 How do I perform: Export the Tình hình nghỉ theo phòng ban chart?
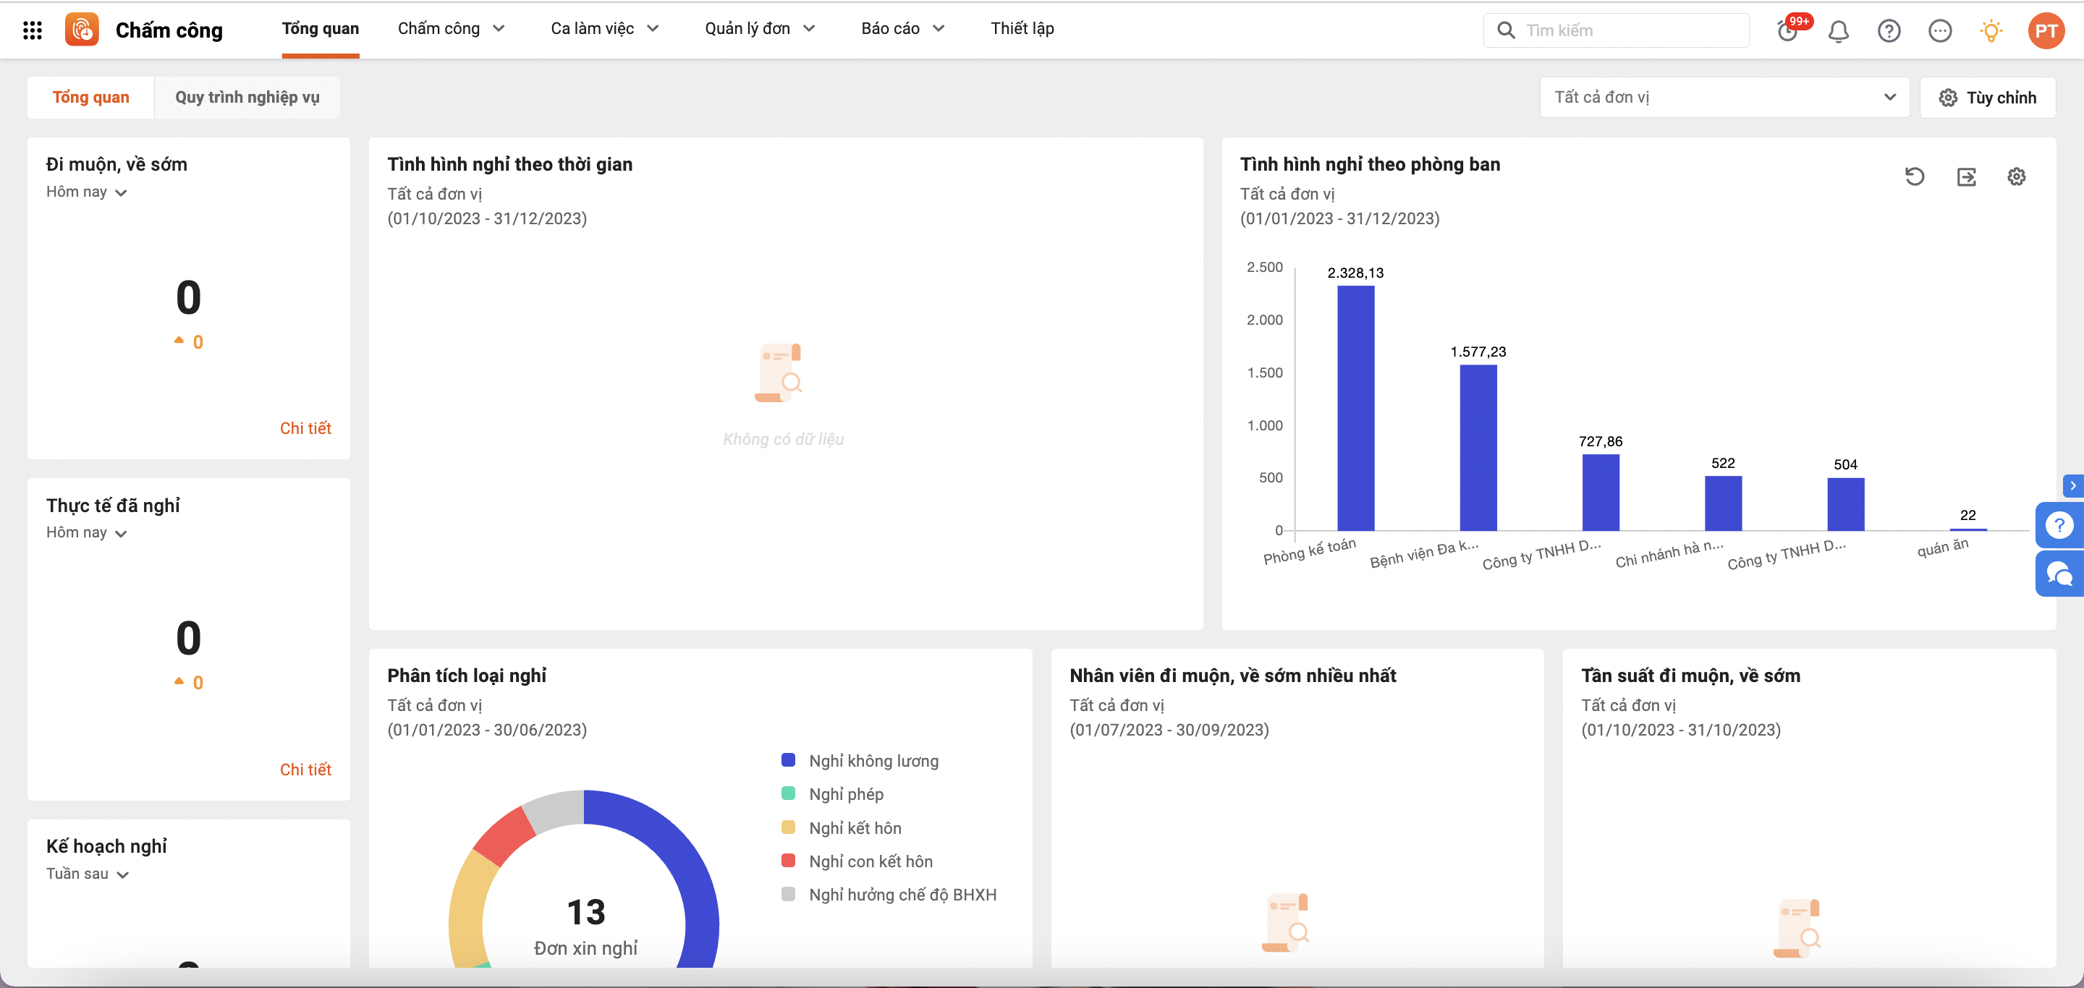(1967, 176)
